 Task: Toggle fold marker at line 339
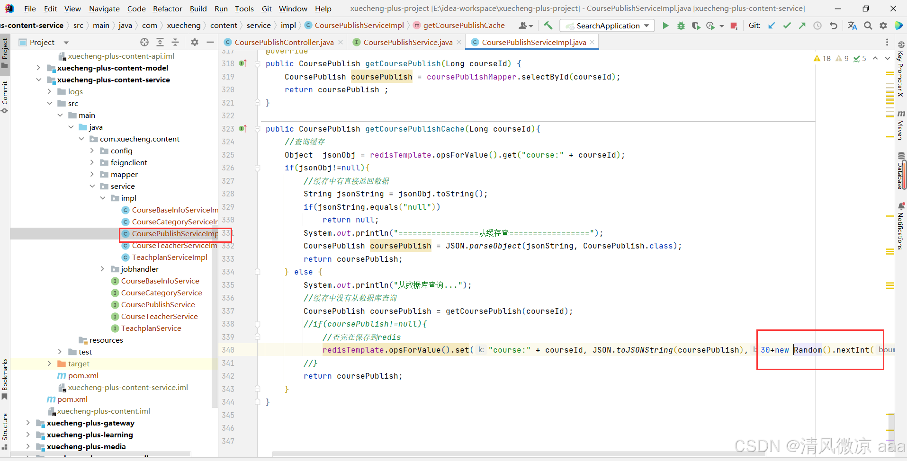[257, 337]
